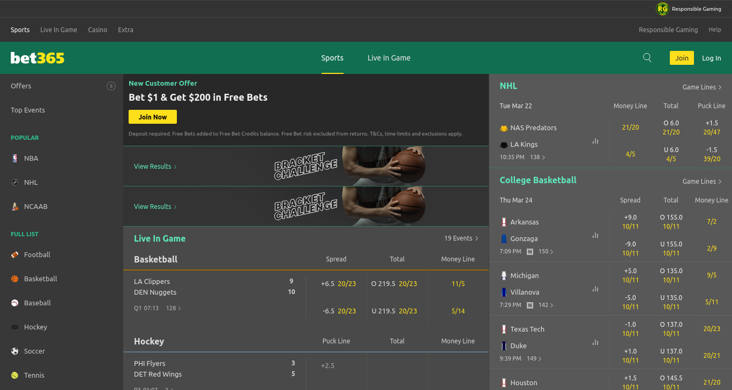732x390 pixels.
Task: Select Arkansas money line 7/2
Action: [x=712, y=222]
